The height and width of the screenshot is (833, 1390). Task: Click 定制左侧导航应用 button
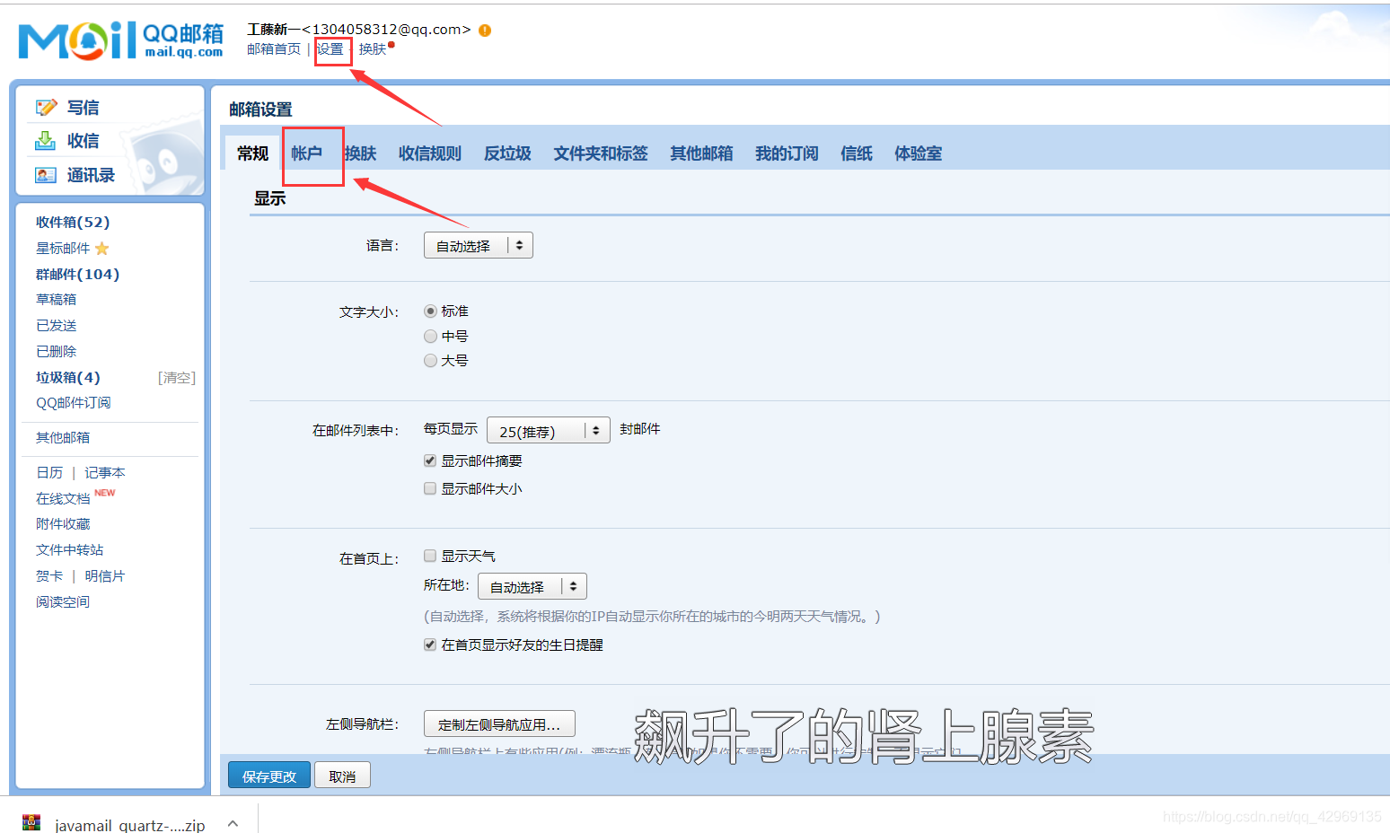[x=499, y=723]
